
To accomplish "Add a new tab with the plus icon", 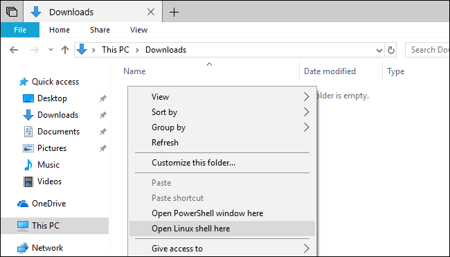I will [x=174, y=12].
